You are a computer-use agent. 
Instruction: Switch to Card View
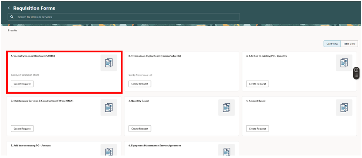pos(332,44)
